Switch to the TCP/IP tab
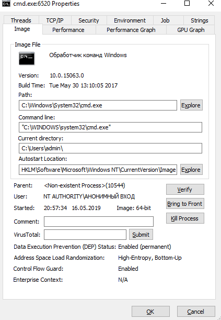This screenshot has height=320, width=221. click(x=55, y=20)
